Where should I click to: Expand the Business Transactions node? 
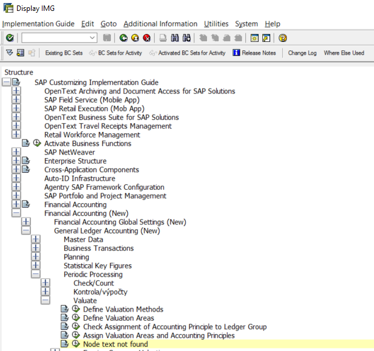pos(36,248)
